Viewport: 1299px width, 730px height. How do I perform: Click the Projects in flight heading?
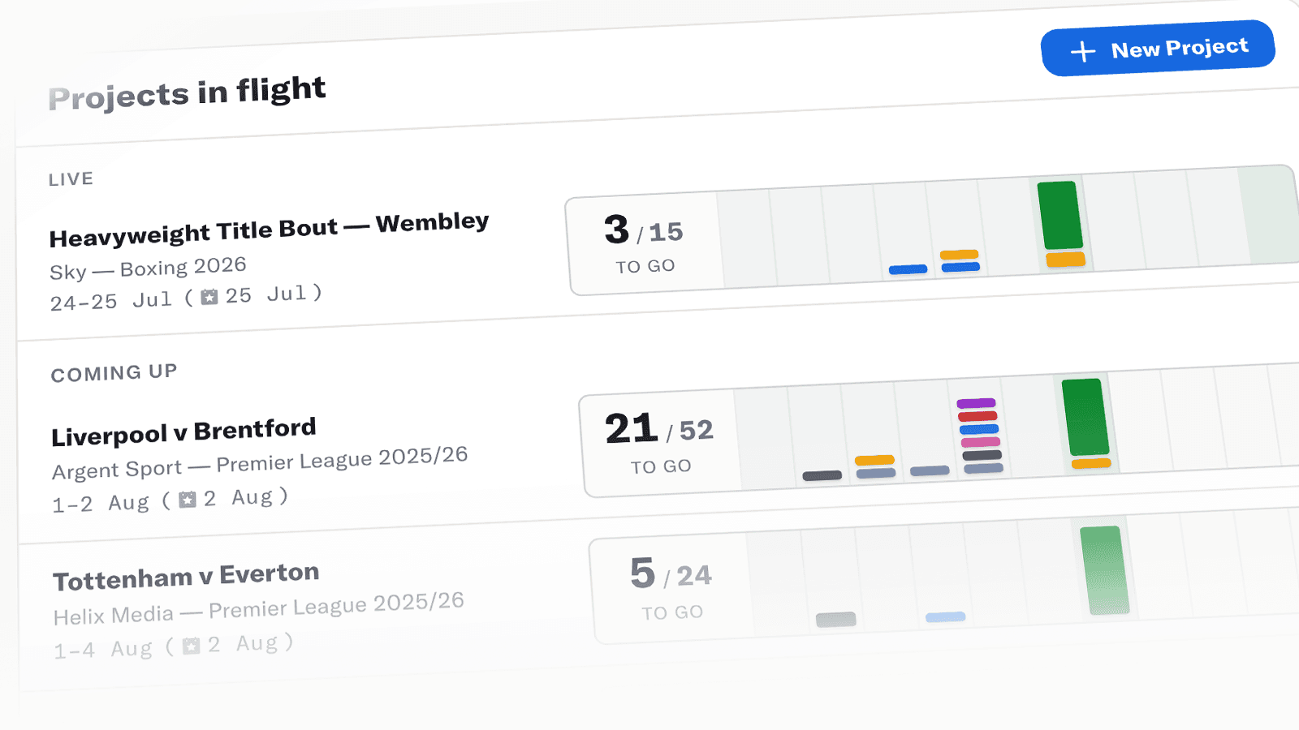click(x=187, y=92)
